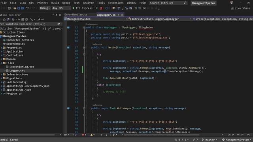Image resolution: width=253 pixels, height=142 pixels.
Task: Navigate to next issue down arrow
Action: 106,135
